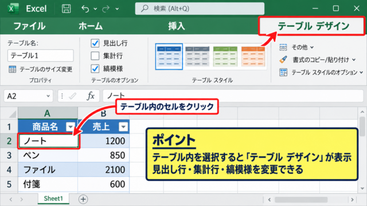Select cell containing ノート
367x206 pixels.
48,141
